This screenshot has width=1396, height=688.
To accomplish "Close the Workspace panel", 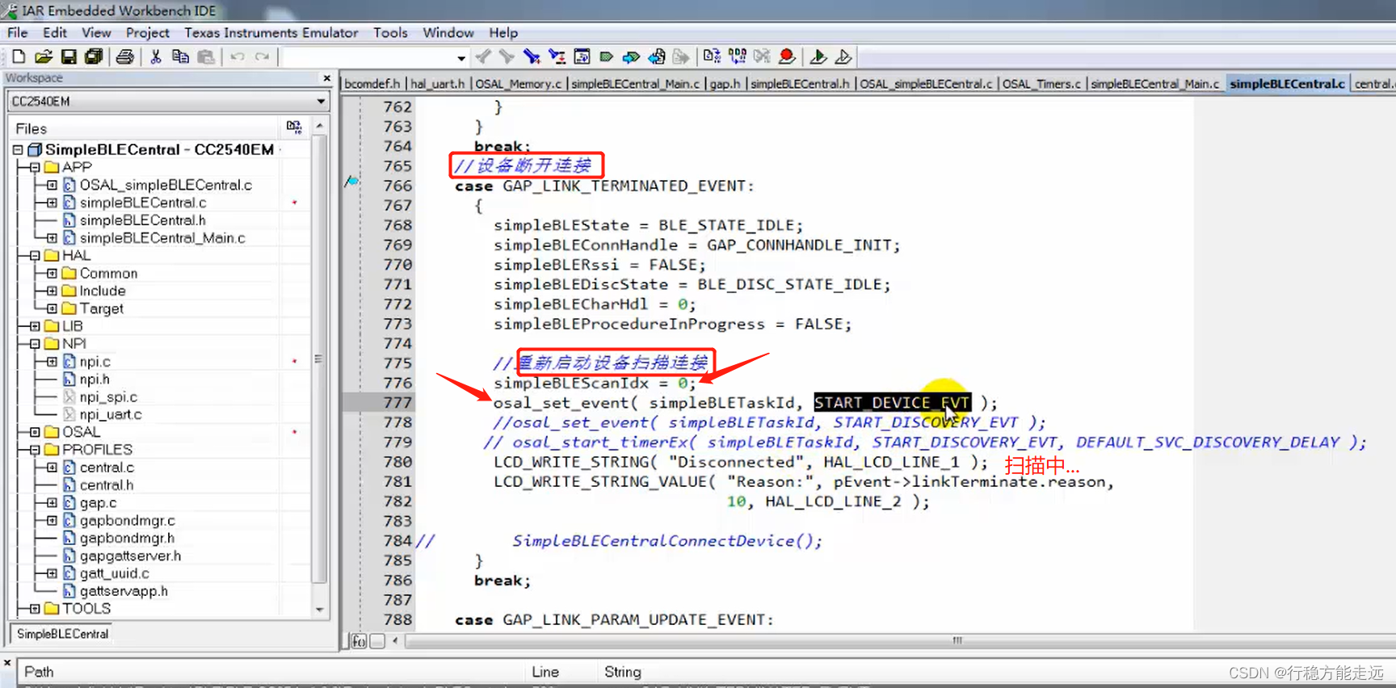I will tap(327, 78).
